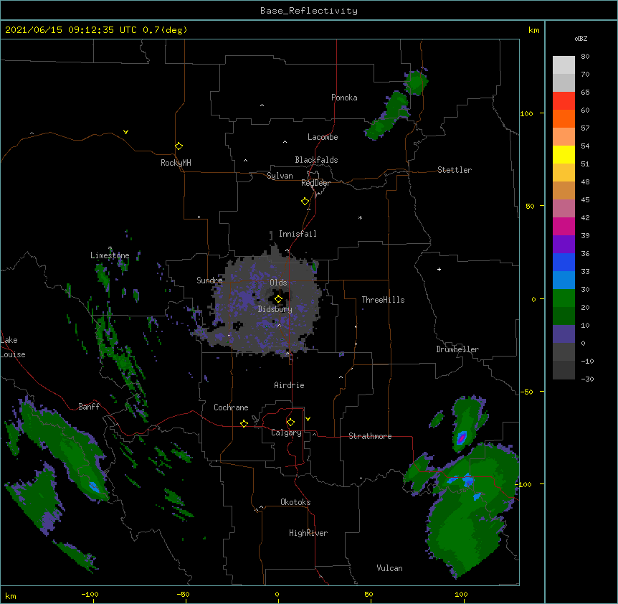Click the Innisfail city label
The width and height of the screenshot is (618, 604).
click(x=298, y=234)
